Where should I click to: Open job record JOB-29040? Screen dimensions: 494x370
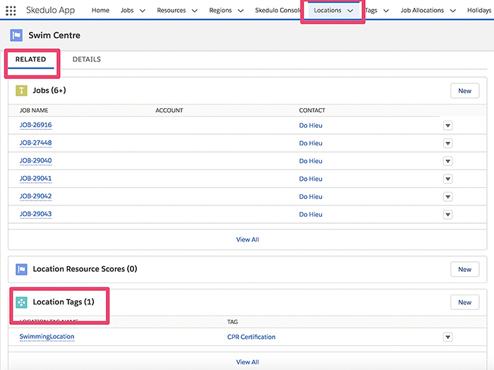pos(35,161)
